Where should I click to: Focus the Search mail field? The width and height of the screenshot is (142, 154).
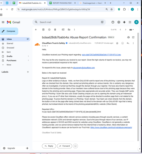(x=69, y=22)
